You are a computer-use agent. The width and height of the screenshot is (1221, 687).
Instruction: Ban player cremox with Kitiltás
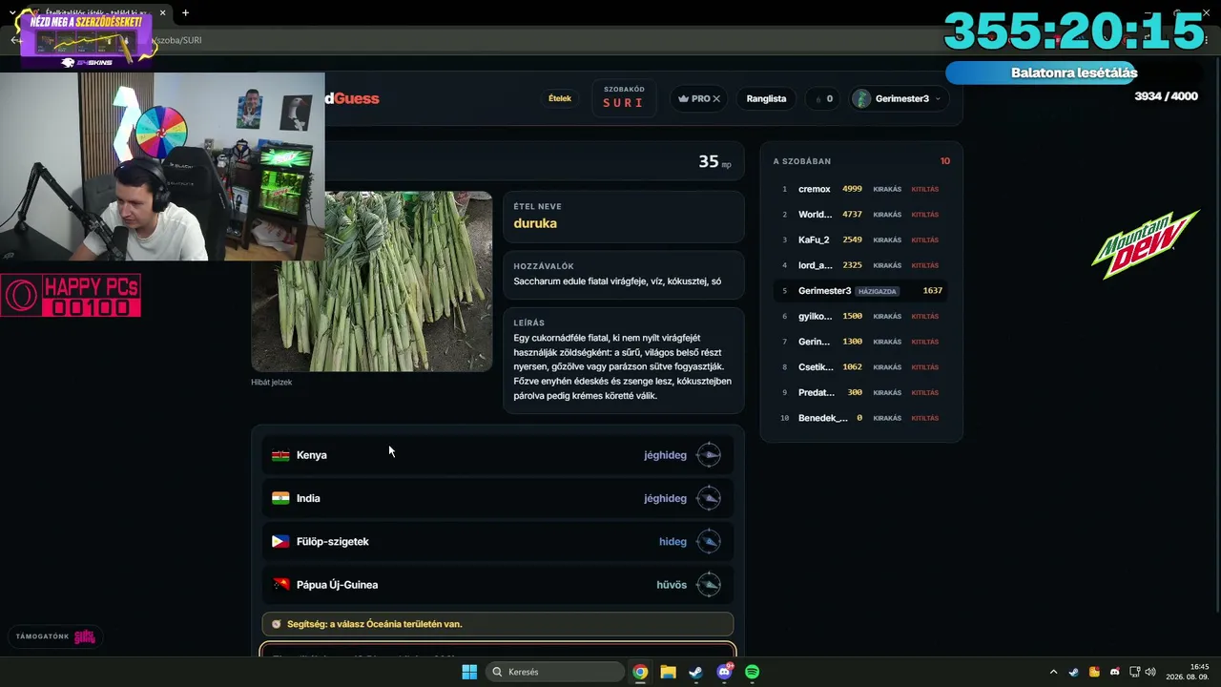pos(924,189)
